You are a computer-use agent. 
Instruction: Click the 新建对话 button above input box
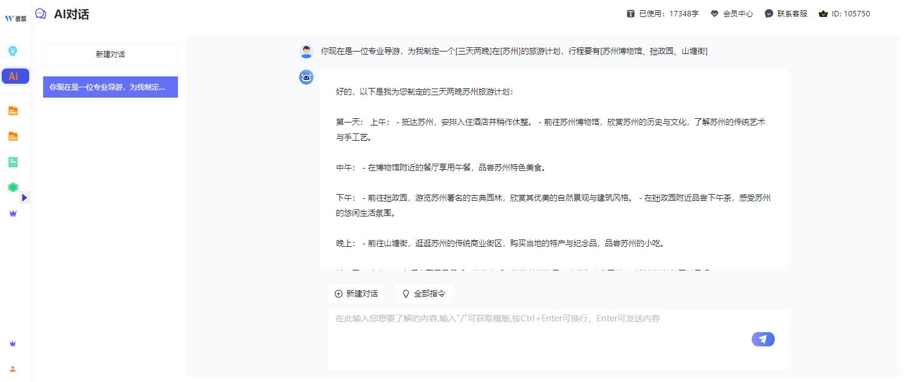pos(356,293)
